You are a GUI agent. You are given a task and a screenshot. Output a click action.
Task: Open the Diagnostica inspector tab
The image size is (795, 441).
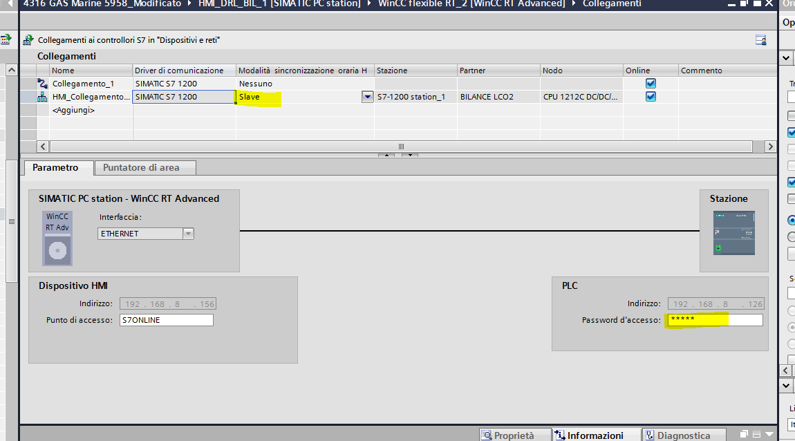(x=684, y=435)
